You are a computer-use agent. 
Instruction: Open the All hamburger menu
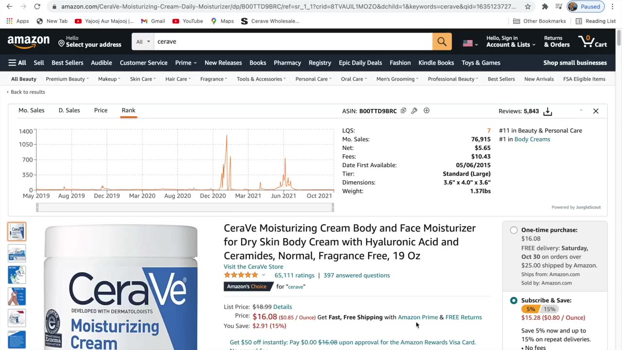(x=17, y=63)
